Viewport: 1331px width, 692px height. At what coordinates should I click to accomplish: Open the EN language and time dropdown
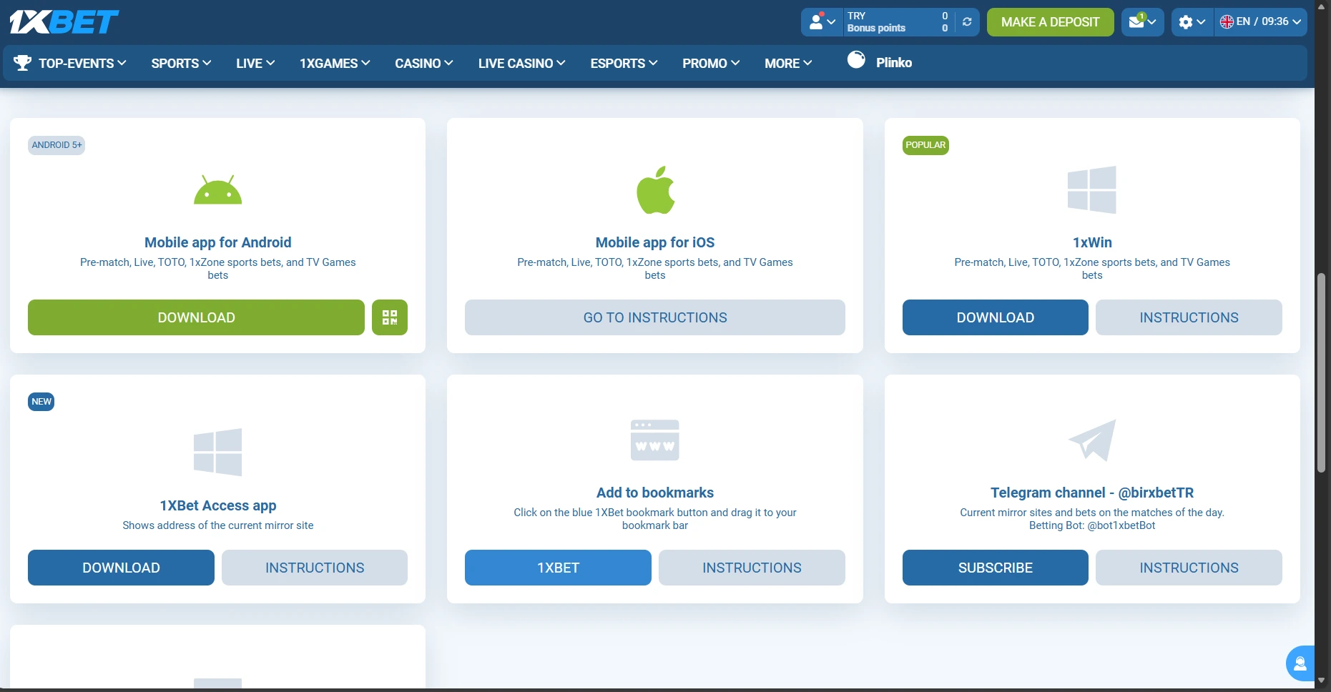(x=1260, y=21)
